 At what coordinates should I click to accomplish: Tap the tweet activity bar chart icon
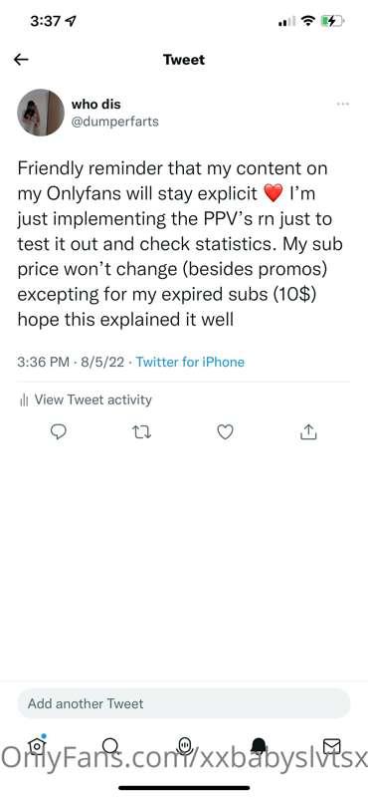coord(23,400)
